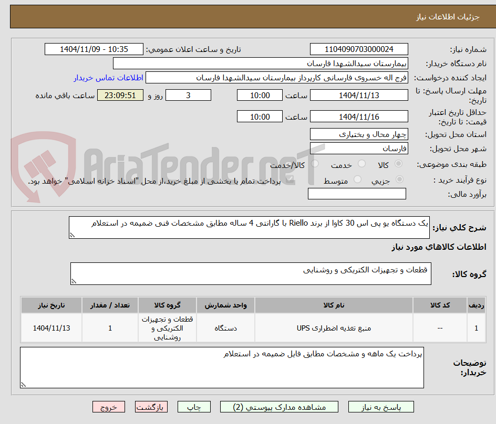Click the buyer notes textarea
The height and width of the screenshot is (424, 496).
[222, 368]
